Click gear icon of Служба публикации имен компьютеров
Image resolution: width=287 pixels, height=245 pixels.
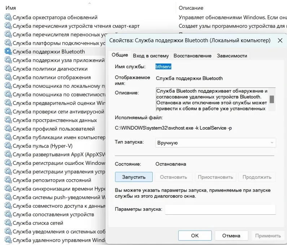click(8, 137)
